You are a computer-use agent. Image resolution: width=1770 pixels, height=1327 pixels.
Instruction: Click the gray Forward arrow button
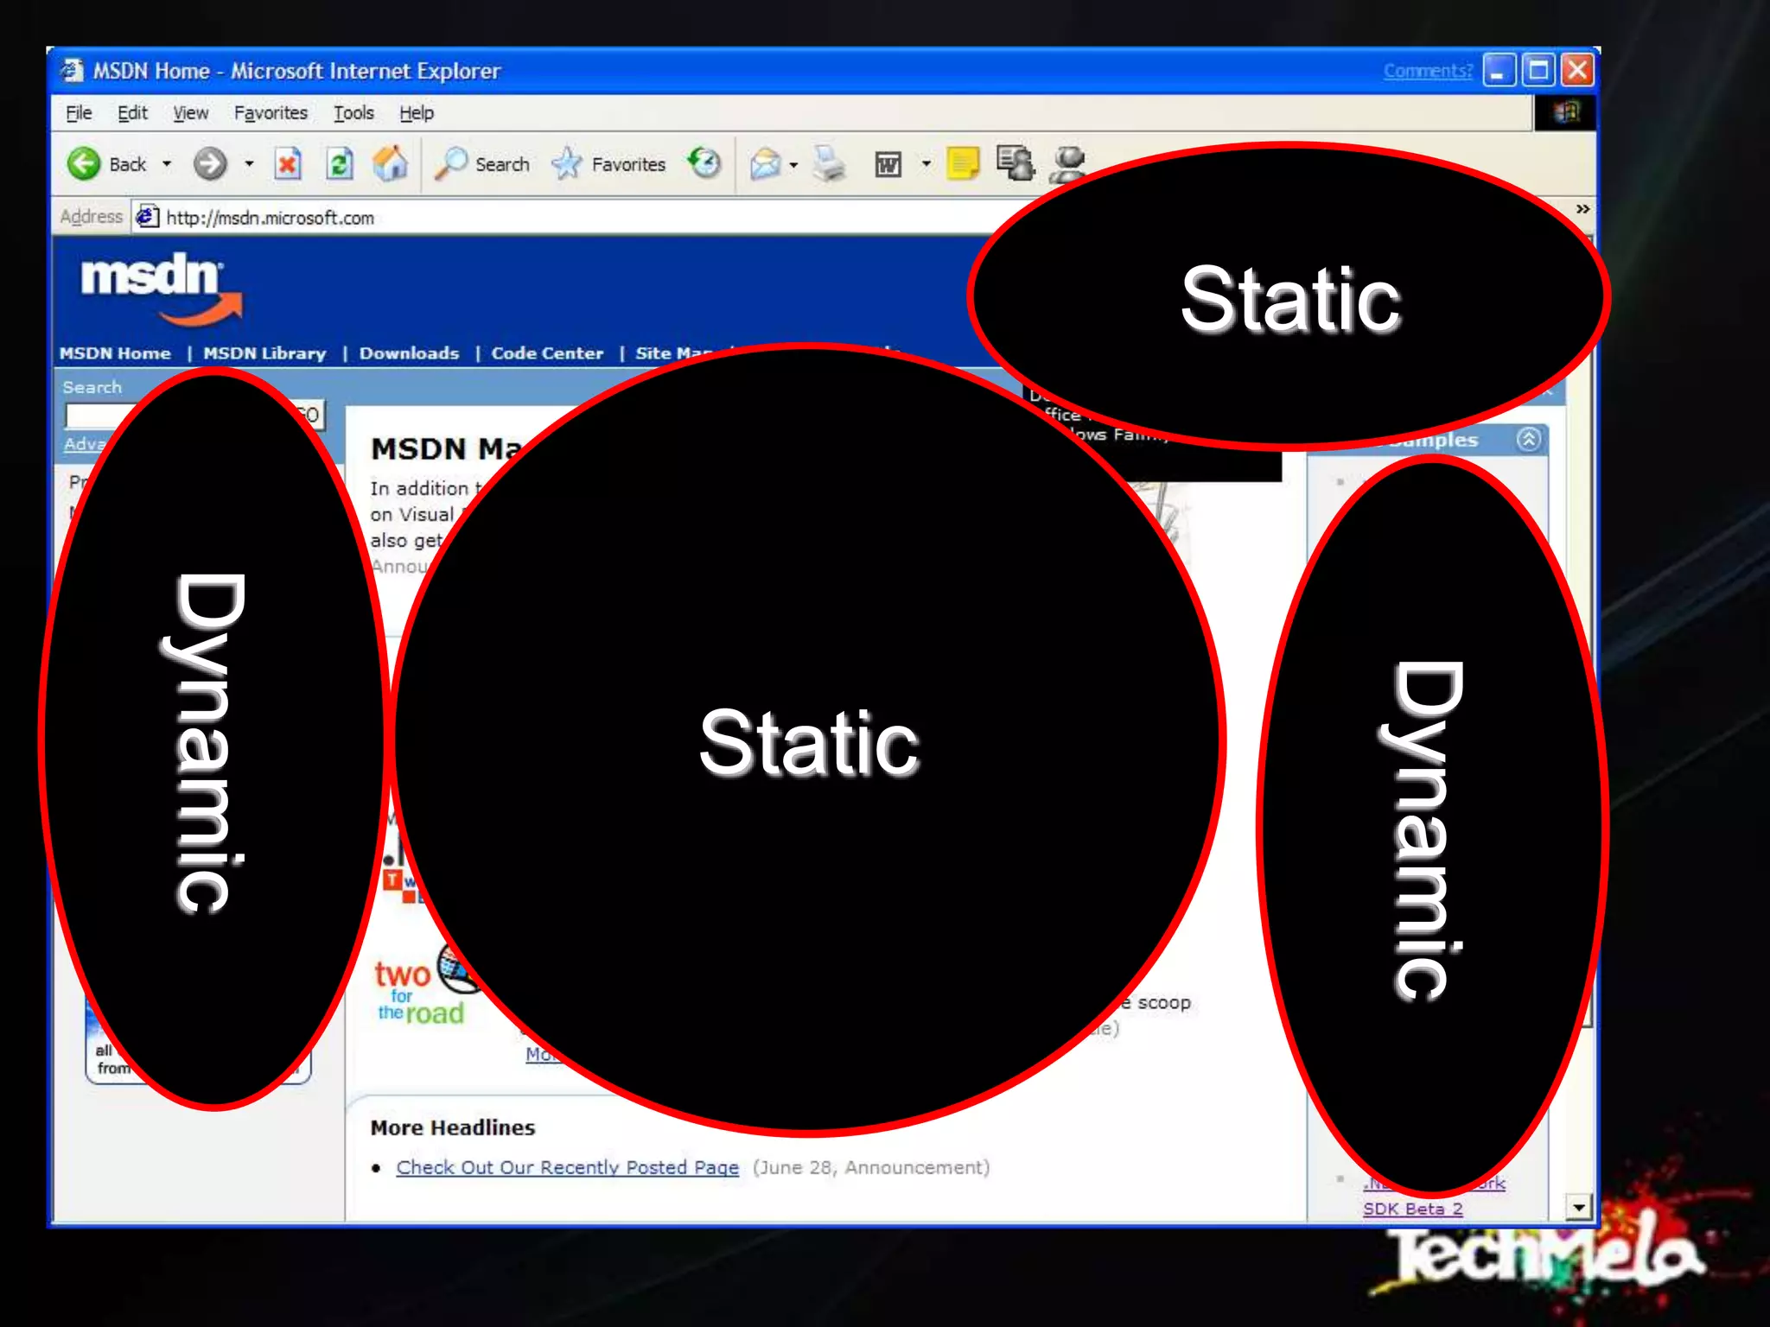(209, 163)
